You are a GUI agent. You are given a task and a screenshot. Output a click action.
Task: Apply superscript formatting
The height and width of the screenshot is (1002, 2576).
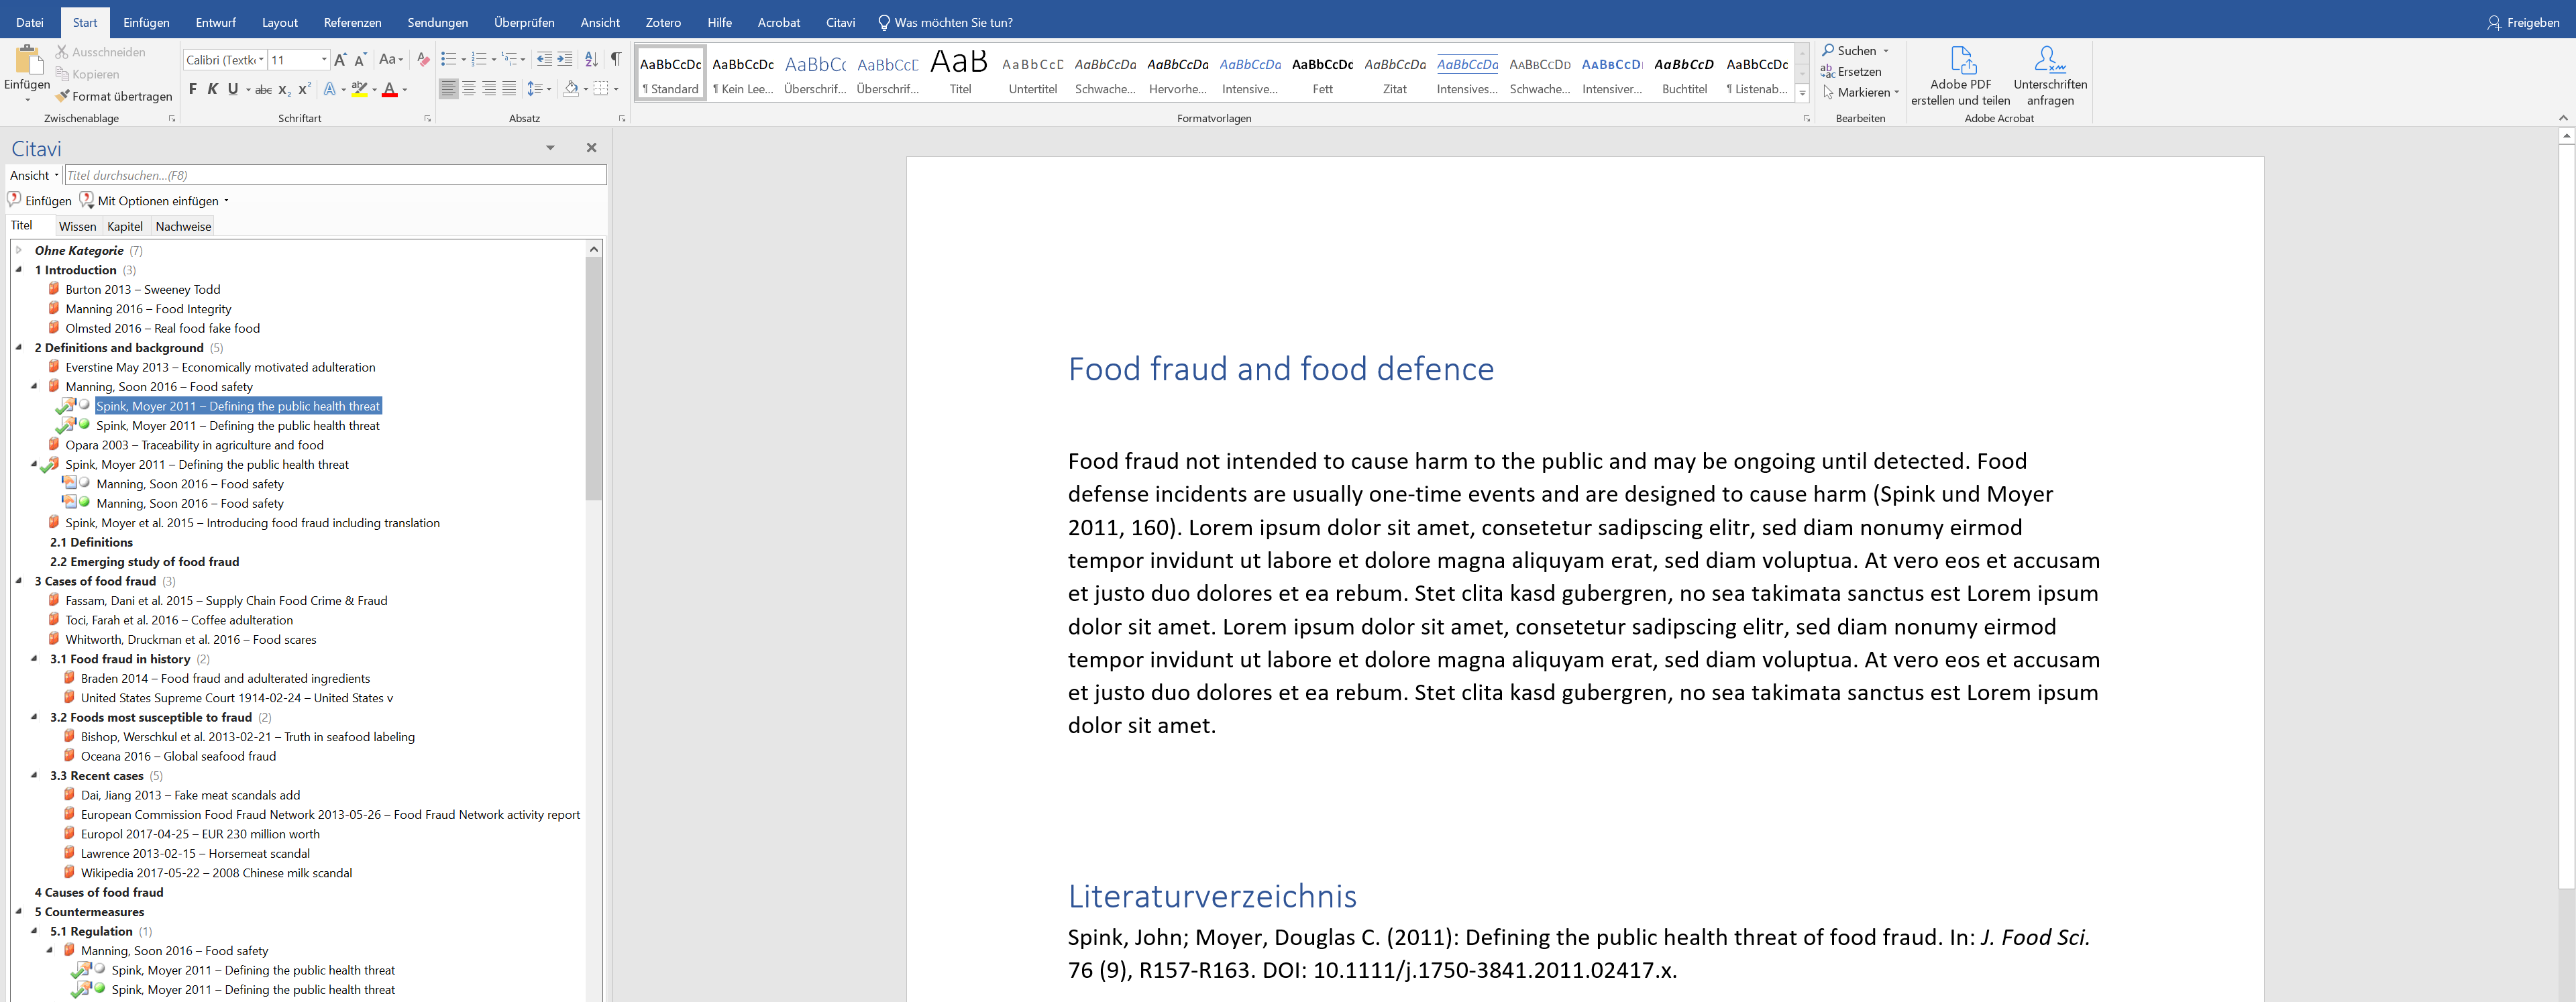pyautogui.click(x=304, y=89)
